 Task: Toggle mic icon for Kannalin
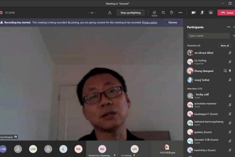[230, 141]
